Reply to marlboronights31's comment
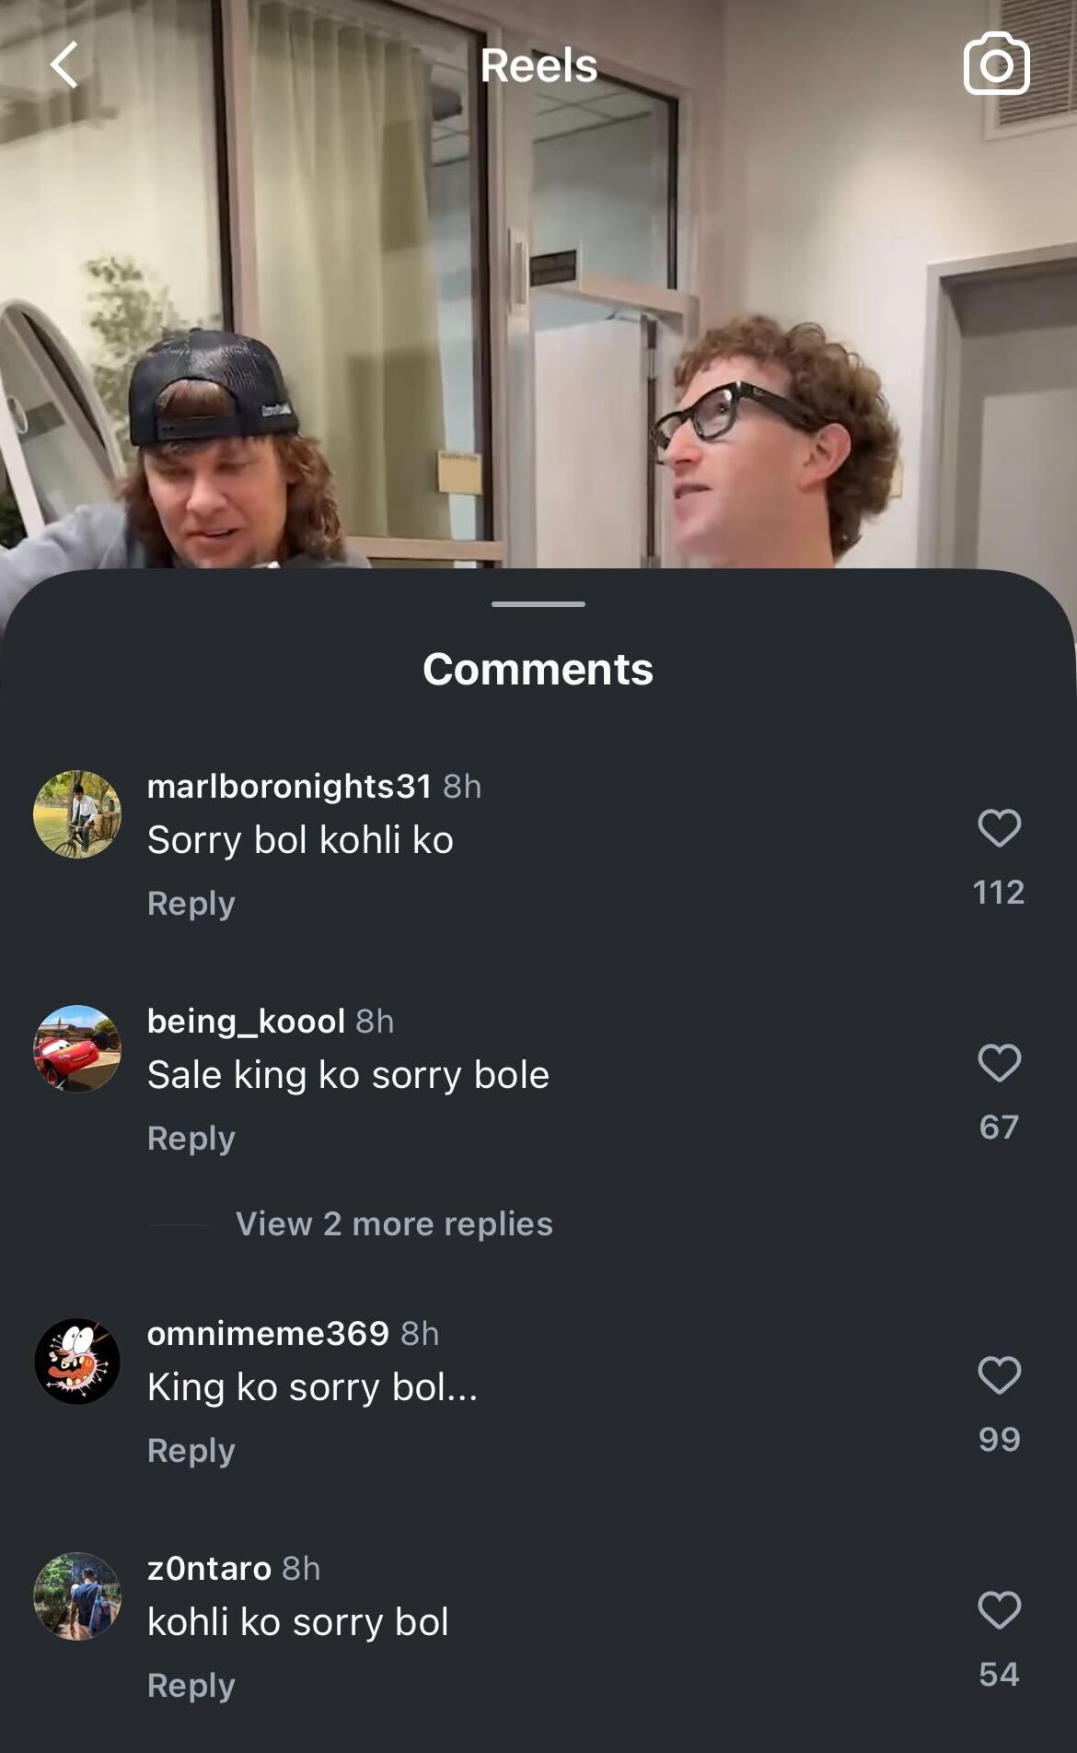1077x1753 pixels. click(191, 904)
